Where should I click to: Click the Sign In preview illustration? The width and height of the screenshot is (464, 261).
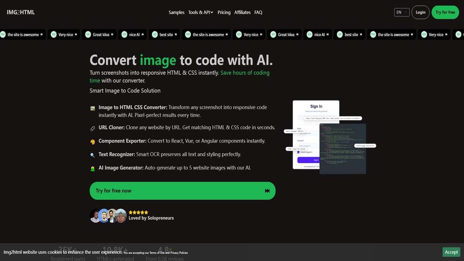click(x=316, y=135)
